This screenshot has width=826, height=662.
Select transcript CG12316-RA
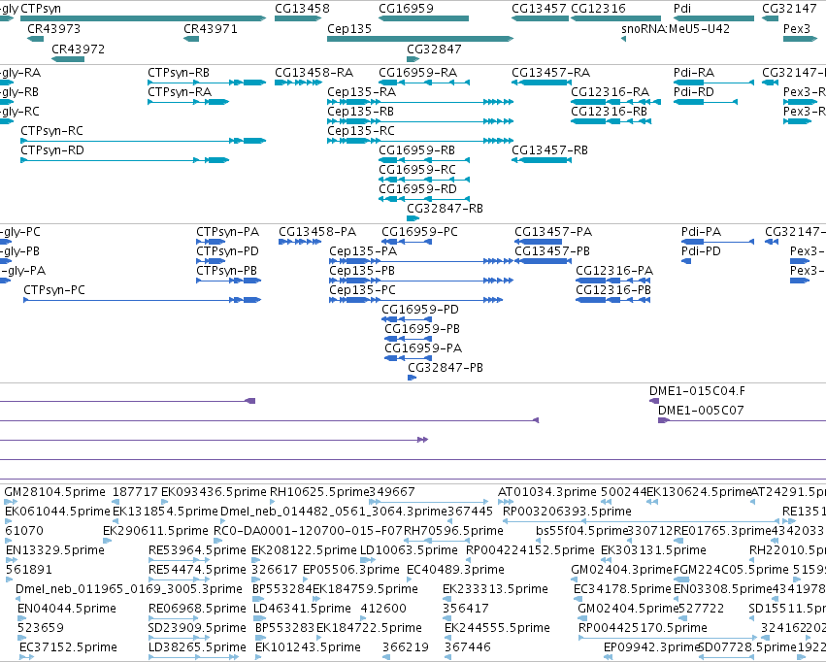[610, 92]
